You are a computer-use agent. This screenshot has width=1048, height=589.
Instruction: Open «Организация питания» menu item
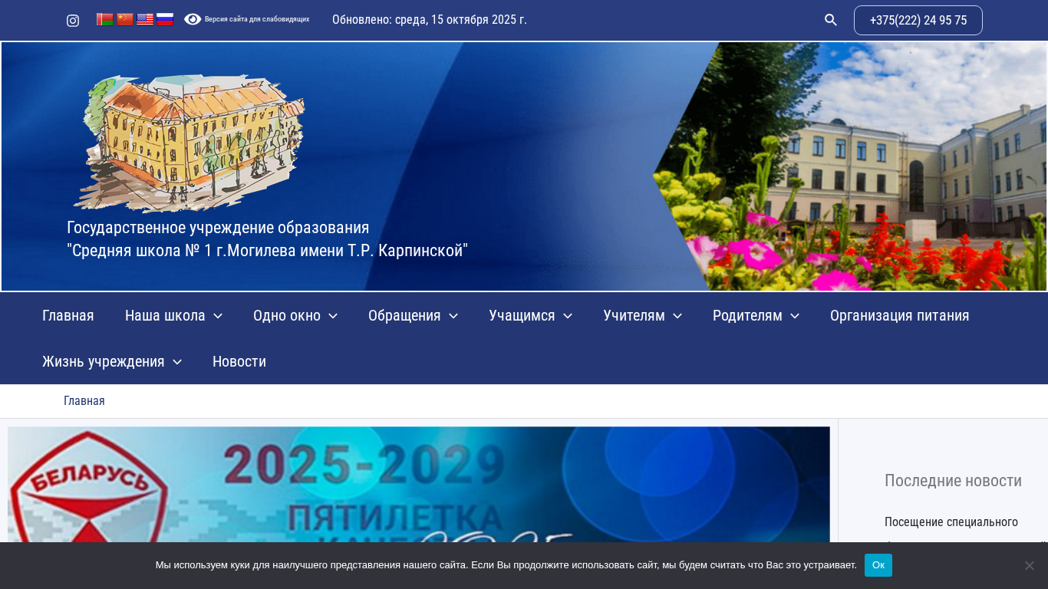pyautogui.click(x=900, y=315)
